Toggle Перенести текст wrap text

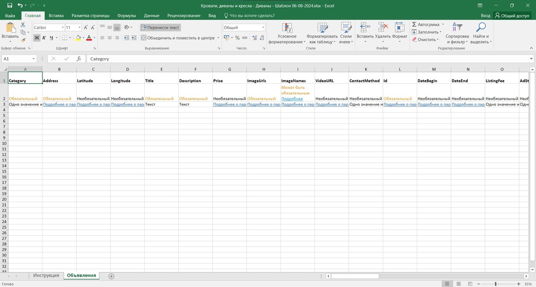coord(160,27)
